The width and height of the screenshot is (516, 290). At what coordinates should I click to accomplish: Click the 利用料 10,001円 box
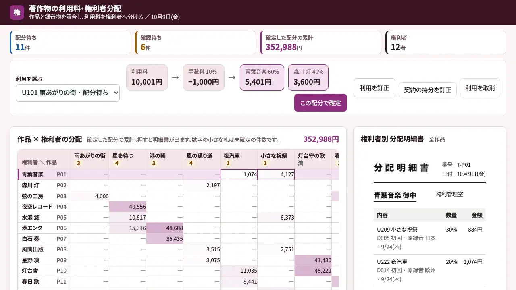point(147,77)
